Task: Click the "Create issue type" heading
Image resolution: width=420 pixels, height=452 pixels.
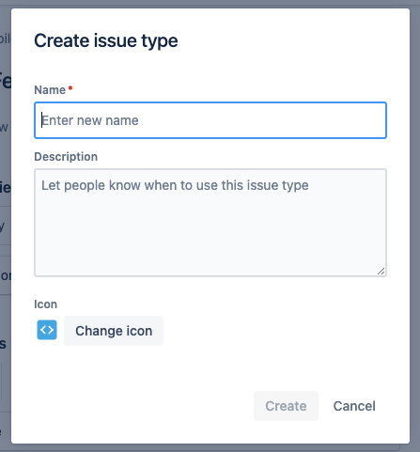Action: coord(106,40)
